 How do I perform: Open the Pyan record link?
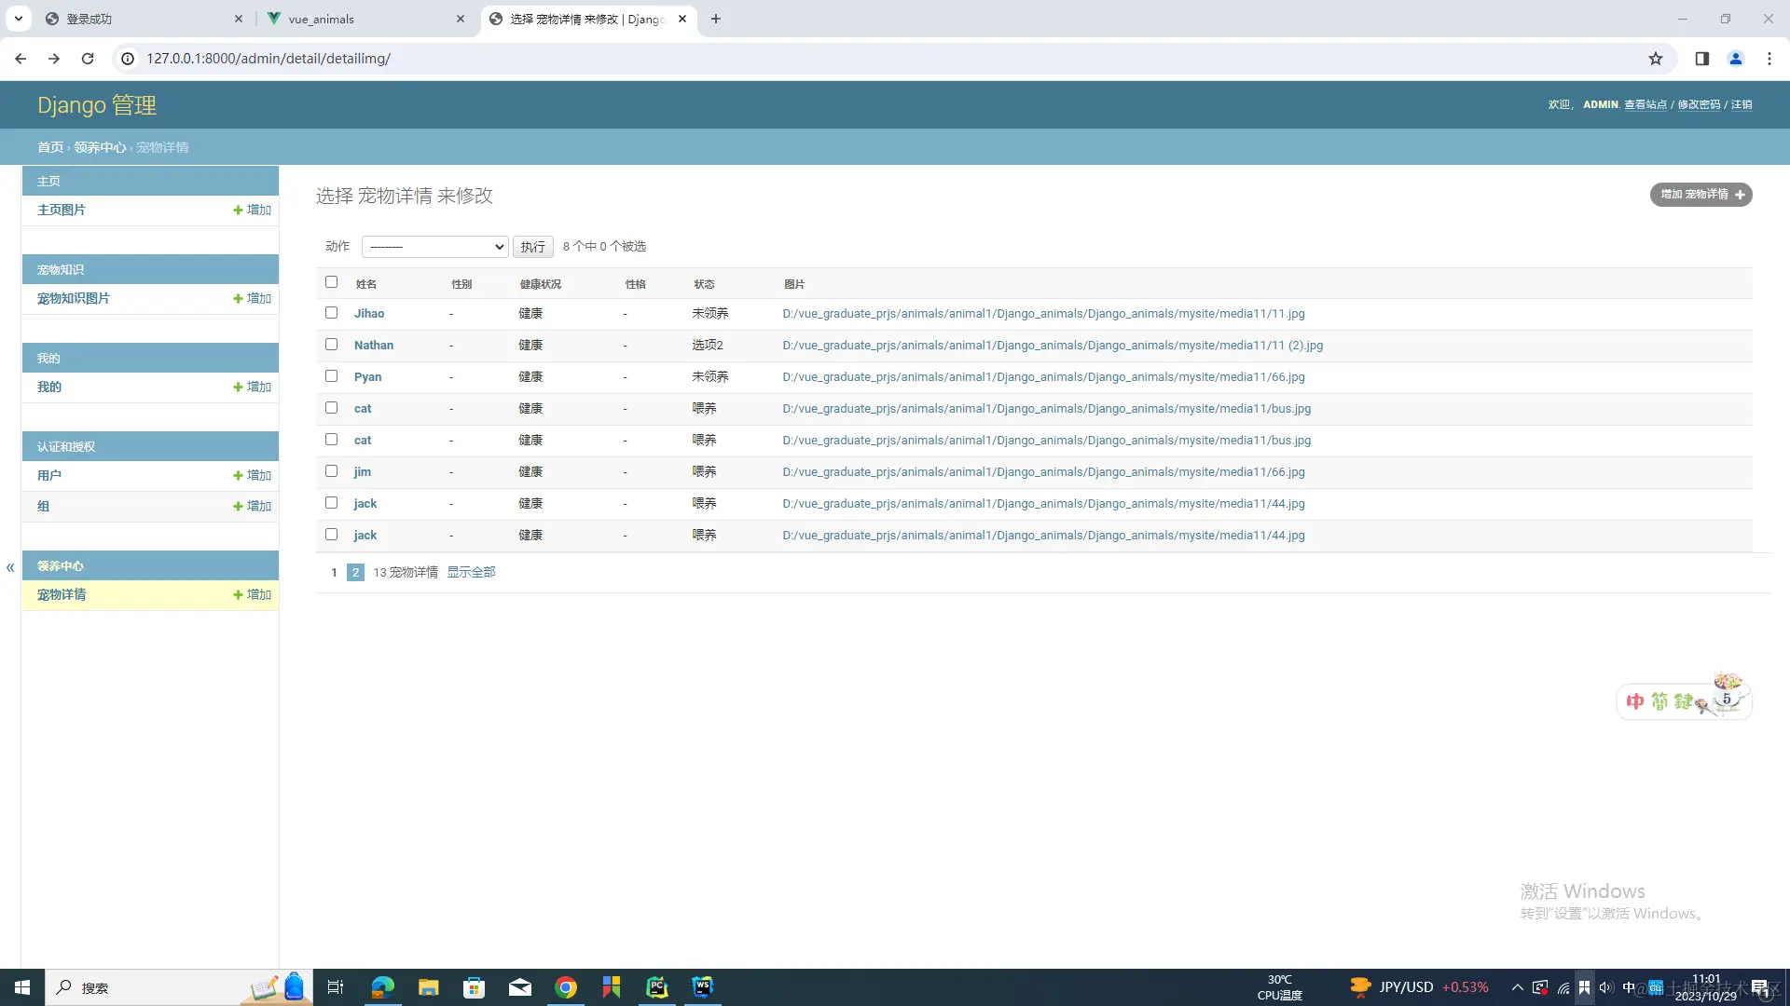click(367, 377)
